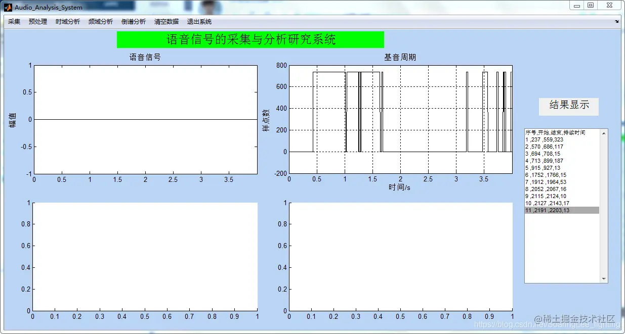The height and width of the screenshot is (334, 625).
Task: Open the 倒谱分析 menu
Action: tap(134, 22)
